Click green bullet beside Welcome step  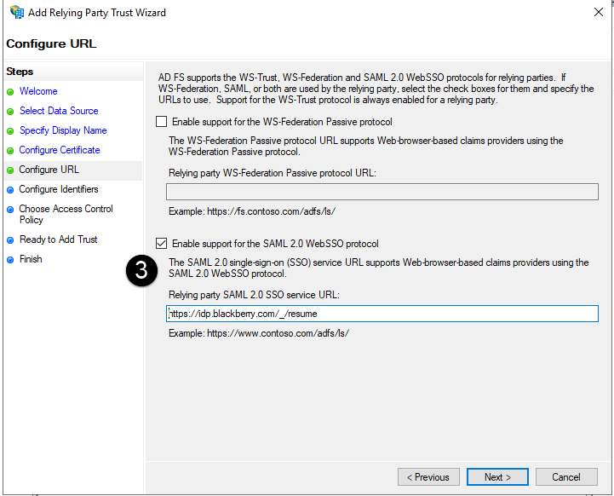pos(10,92)
